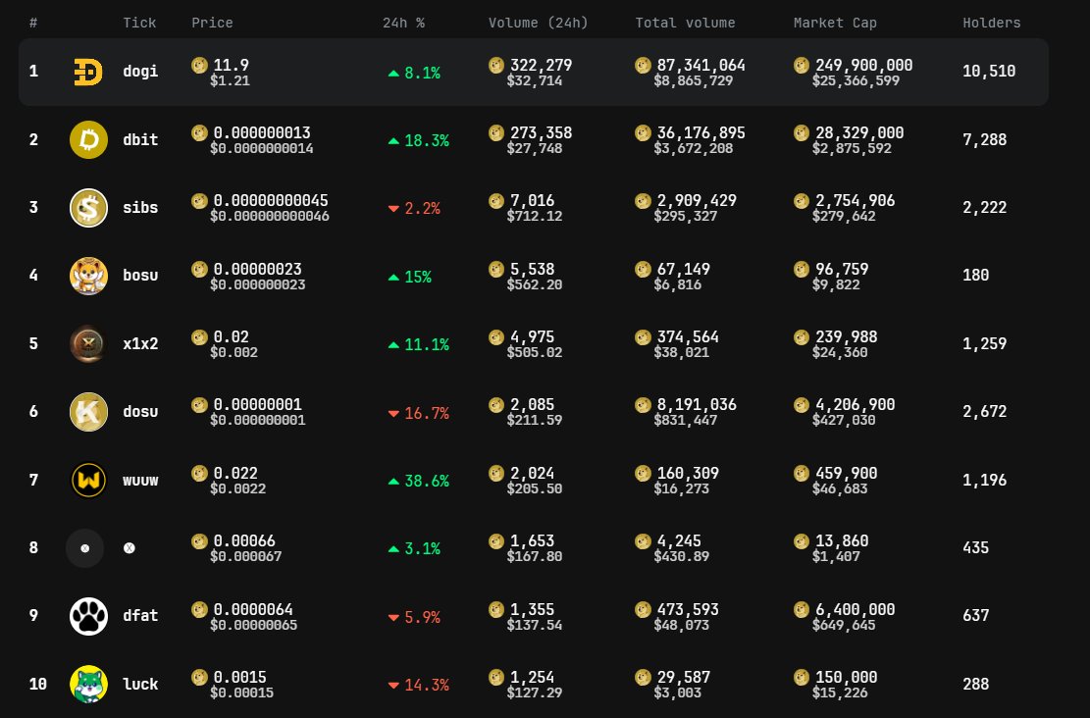Click green up arrow next to 18.3%

pyautogui.click(x=393, y=141)
